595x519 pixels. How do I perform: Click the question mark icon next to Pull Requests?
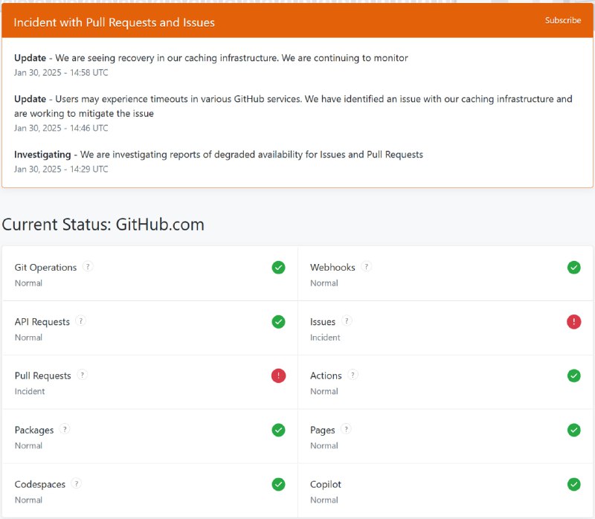click(83, 375)
